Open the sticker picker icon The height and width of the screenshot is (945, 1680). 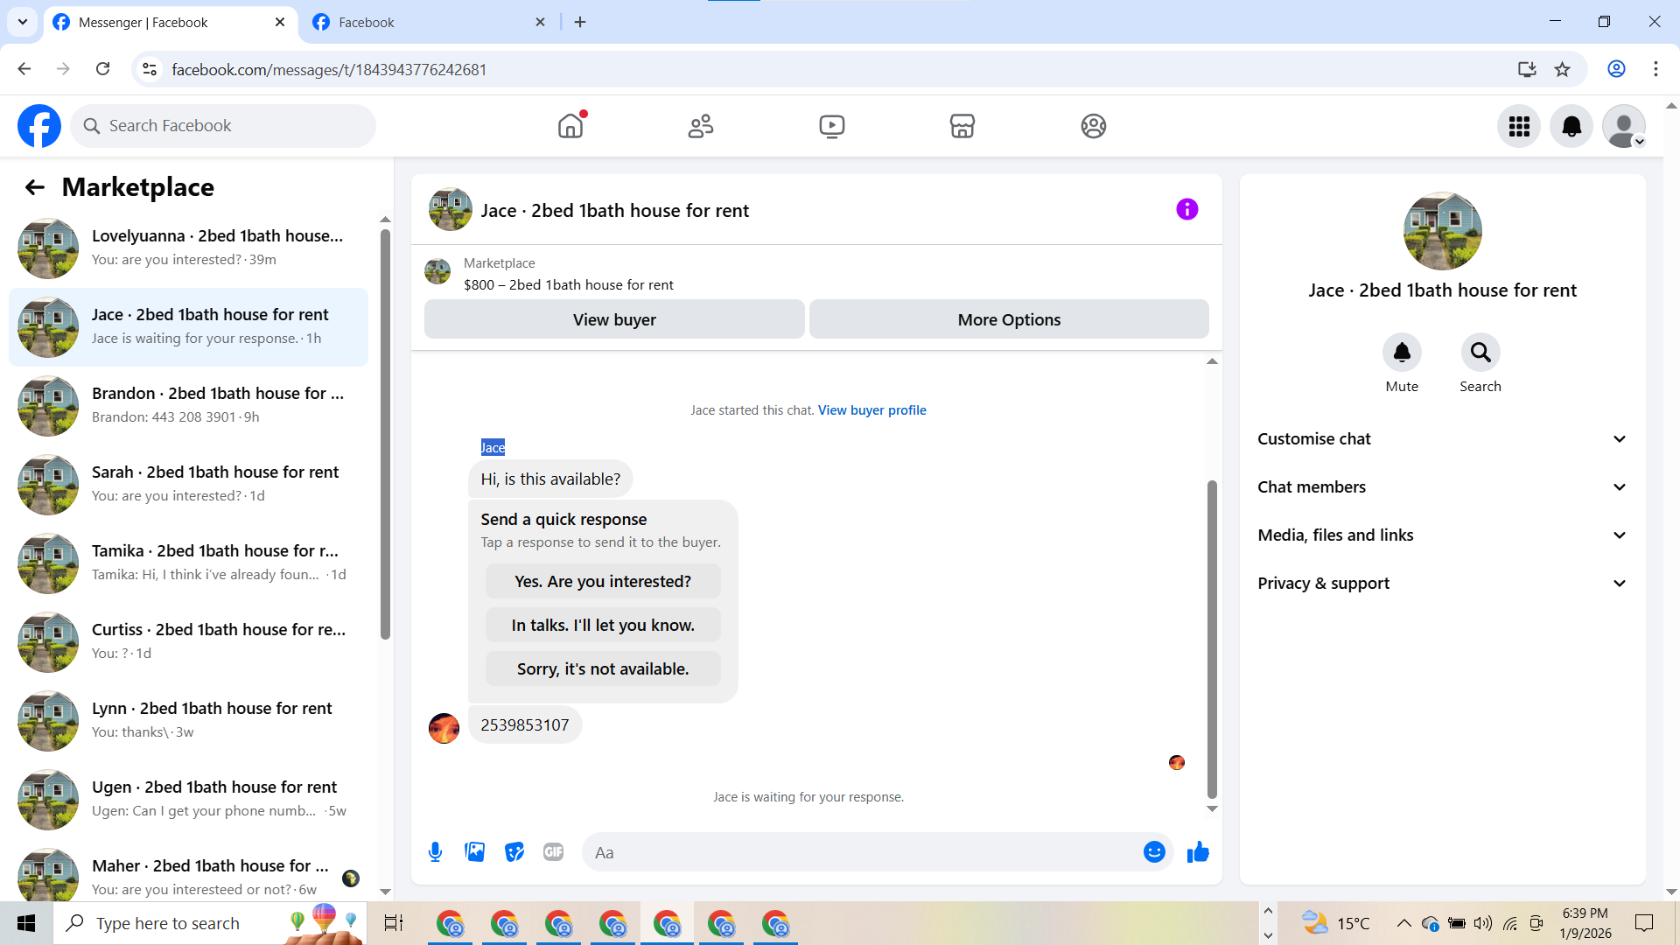click(x=514, y=851)
